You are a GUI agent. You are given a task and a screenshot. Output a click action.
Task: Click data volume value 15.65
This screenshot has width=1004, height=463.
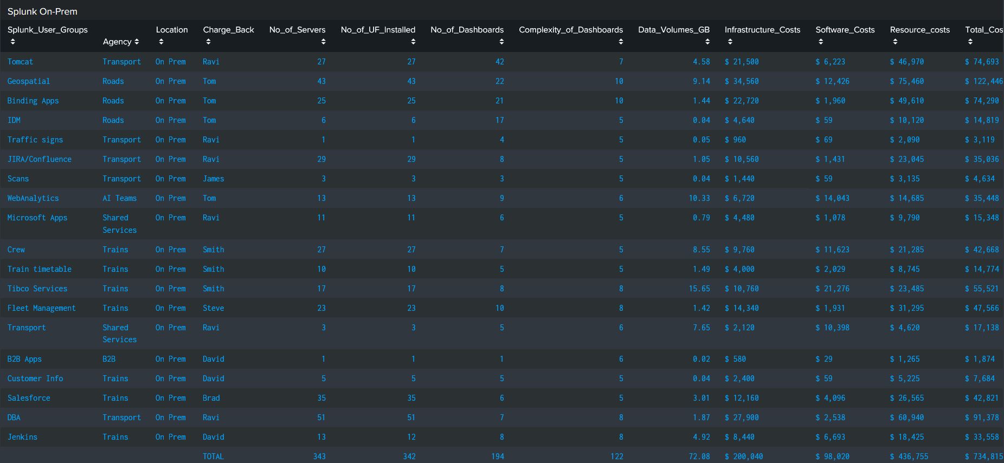[x=699, y=289]
